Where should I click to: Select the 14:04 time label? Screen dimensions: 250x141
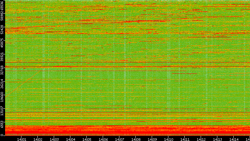point(70,139)
